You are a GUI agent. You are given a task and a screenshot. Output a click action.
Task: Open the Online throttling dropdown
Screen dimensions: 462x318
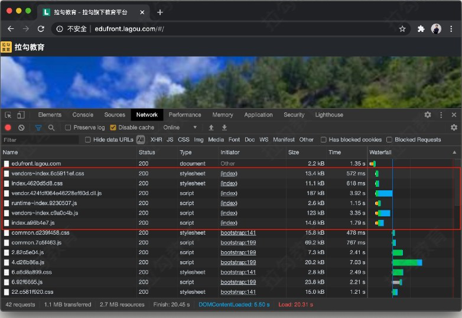coord(180,128)
